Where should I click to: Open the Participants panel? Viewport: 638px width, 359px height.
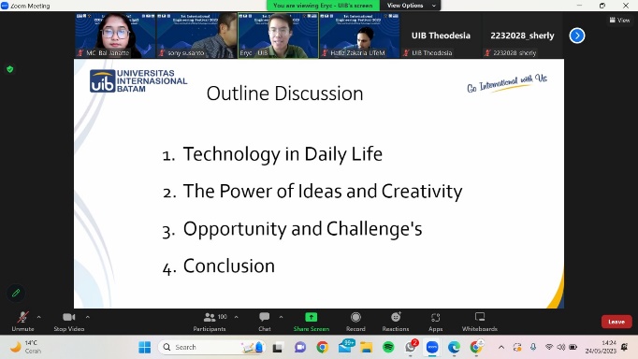pos(210,322)
